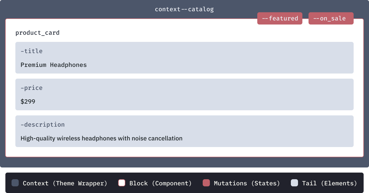Select the Block (Component) legend text

tap(161, 183)
